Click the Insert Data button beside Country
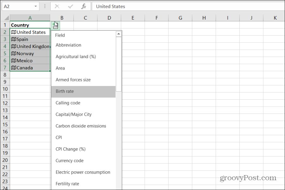This screenshot has height=190, width=285. 55,25
